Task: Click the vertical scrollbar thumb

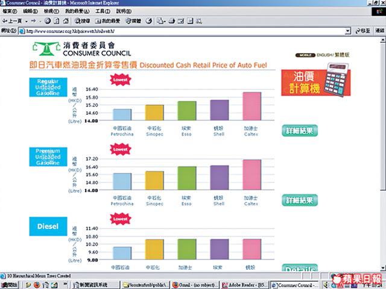Action: (x=382, y=117)
